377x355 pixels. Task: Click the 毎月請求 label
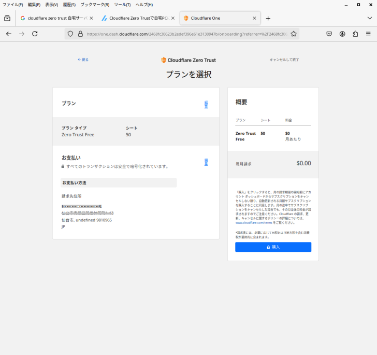(x=243, y=164)
